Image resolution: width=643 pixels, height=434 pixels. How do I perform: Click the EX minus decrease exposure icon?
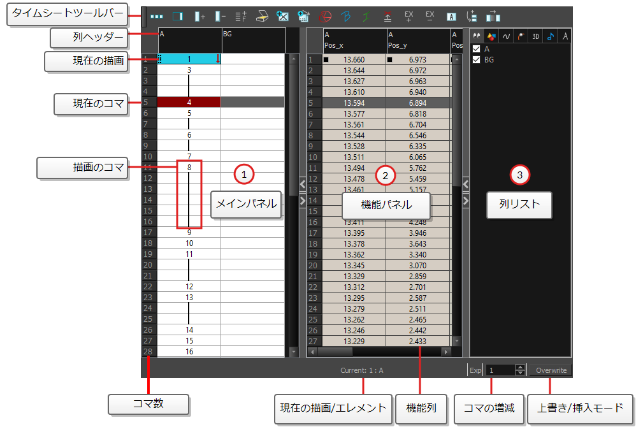click(430, 17)
